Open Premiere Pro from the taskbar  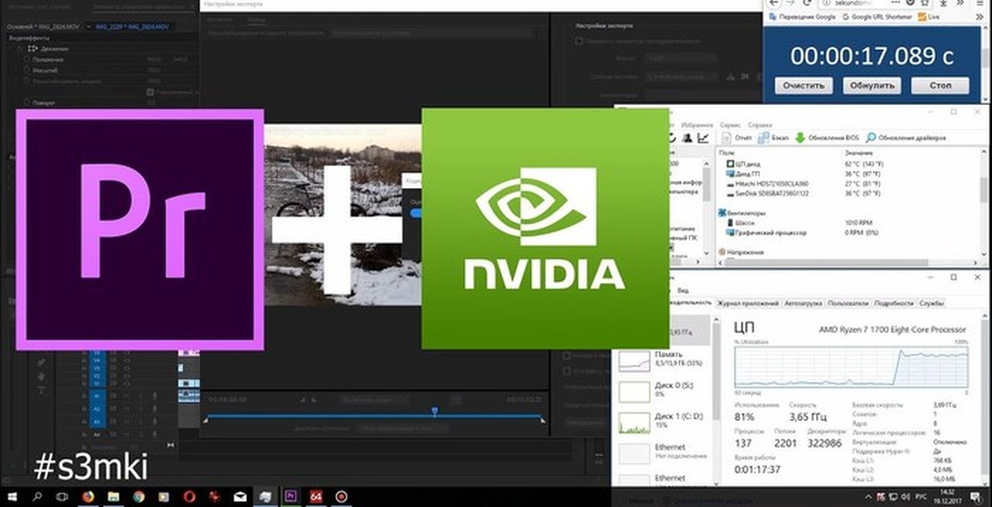(290, 496)
